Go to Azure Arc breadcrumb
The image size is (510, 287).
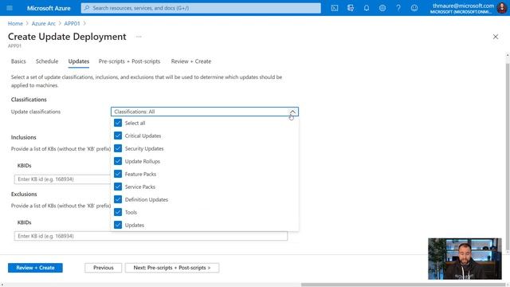click(44, 23)
